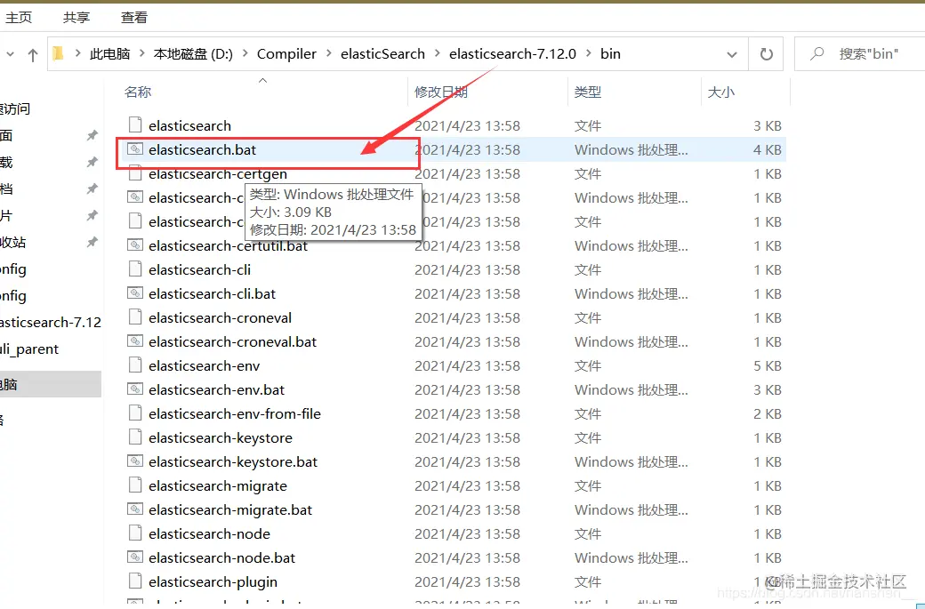Click the elasticsearch-env-from-file file icon
This screenshot has width=925, height=609.
pos(135,413)
